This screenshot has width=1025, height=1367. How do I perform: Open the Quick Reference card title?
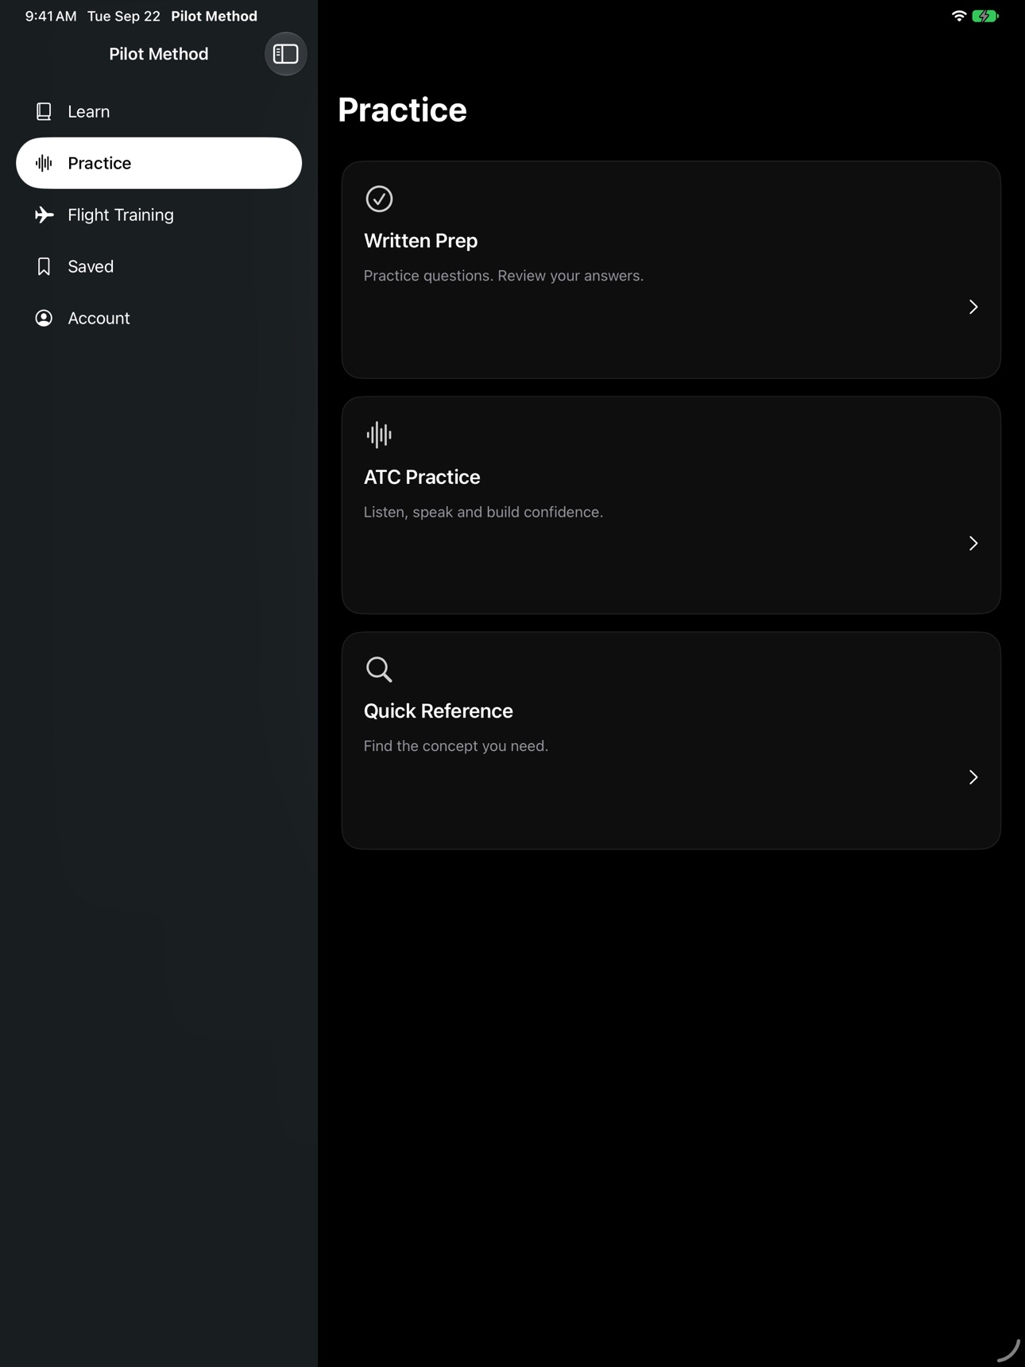click(x=438, y=711)
